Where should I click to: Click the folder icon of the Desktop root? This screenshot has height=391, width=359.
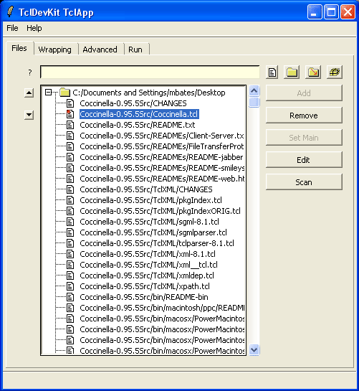click(x=64, y=93)
